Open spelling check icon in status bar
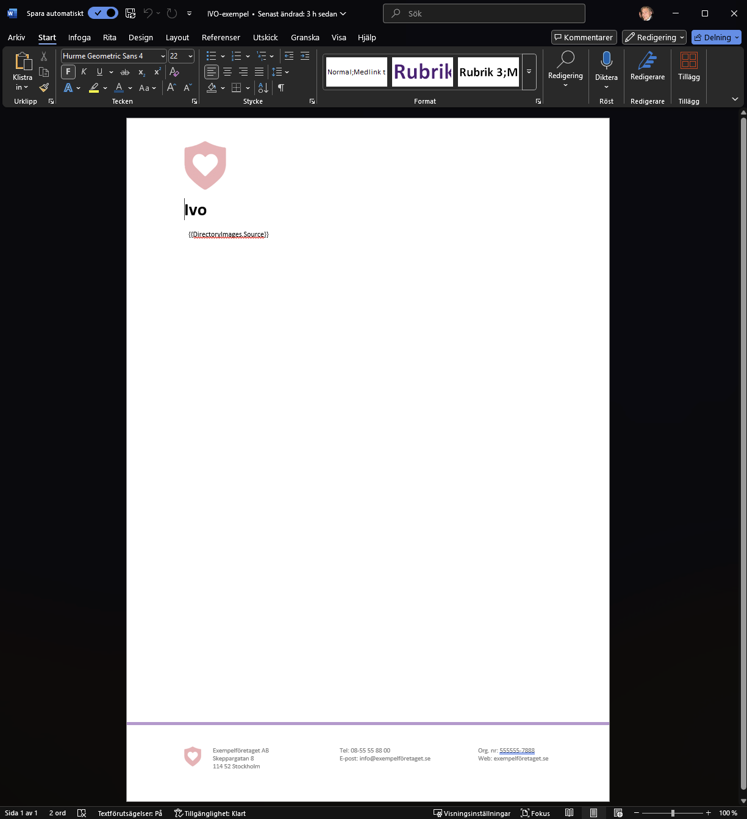The width and height of the screenshot is (747, 819). click(82, 813)
